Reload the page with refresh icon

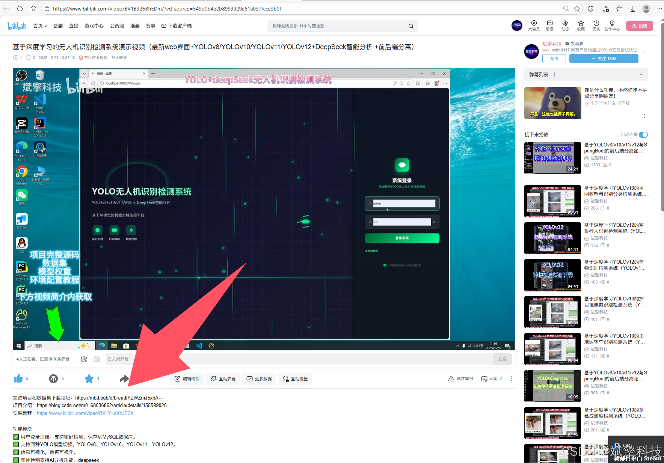click(x=20, y=8)
